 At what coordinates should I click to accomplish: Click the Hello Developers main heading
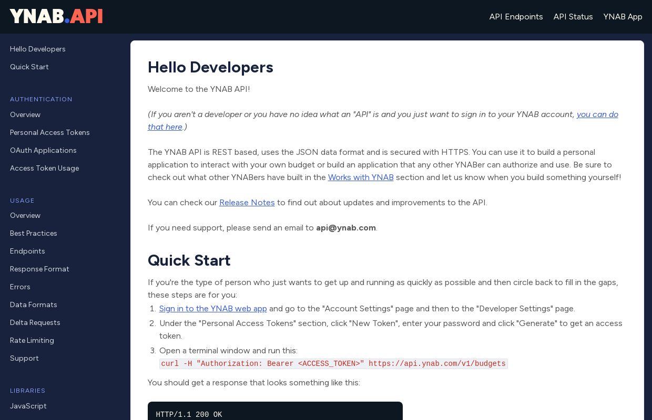210,67
